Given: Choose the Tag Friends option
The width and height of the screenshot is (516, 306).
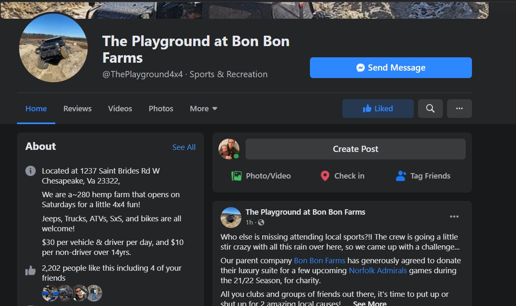Looking at the screenshot, I should [x=423, y=176].
